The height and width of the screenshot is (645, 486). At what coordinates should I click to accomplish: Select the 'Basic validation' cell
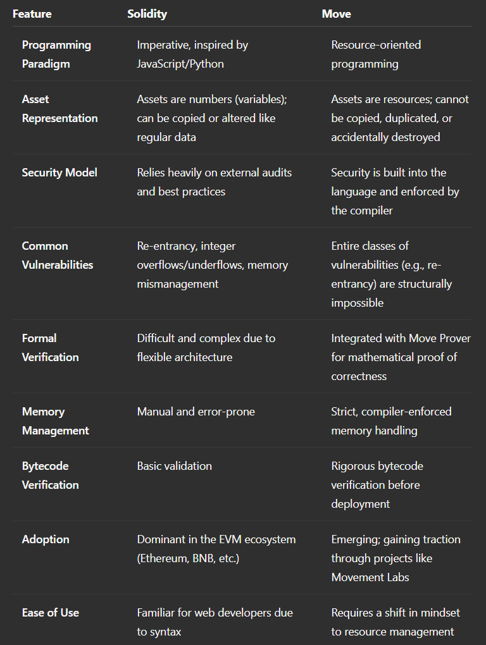pos(175,466)
